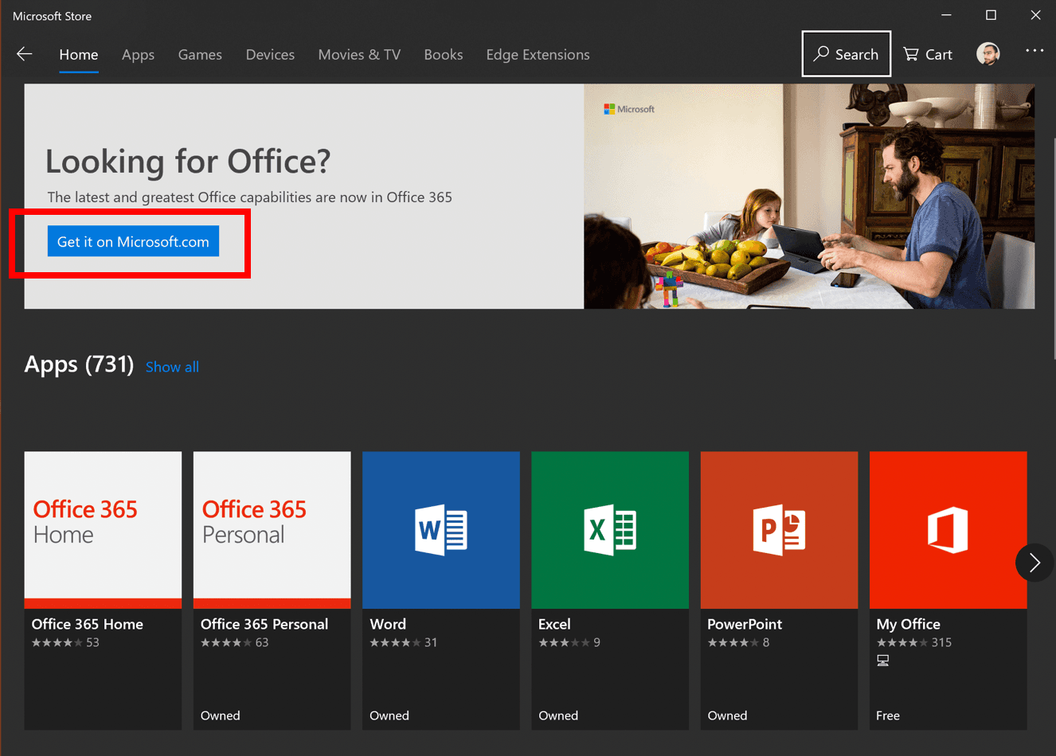Image resolution: width=1056 pixels, height=756 pixels.
Task: Click Owned label under Word
Action: [x=389, y=715]
